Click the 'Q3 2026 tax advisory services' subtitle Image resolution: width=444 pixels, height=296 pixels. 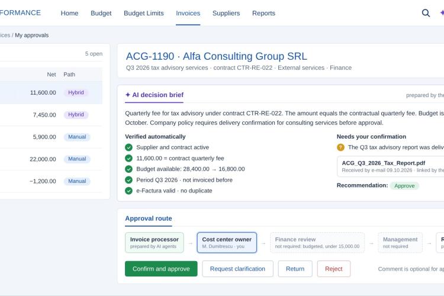[167, 67]
